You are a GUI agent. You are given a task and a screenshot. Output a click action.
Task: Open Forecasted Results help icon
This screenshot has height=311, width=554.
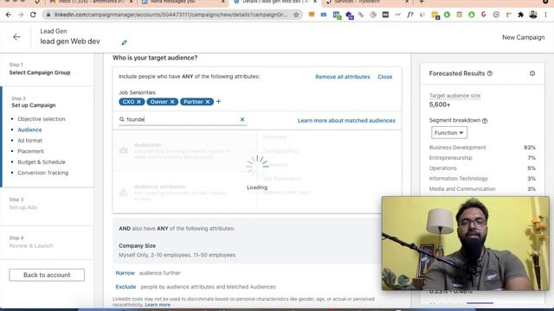pos(490,73)
